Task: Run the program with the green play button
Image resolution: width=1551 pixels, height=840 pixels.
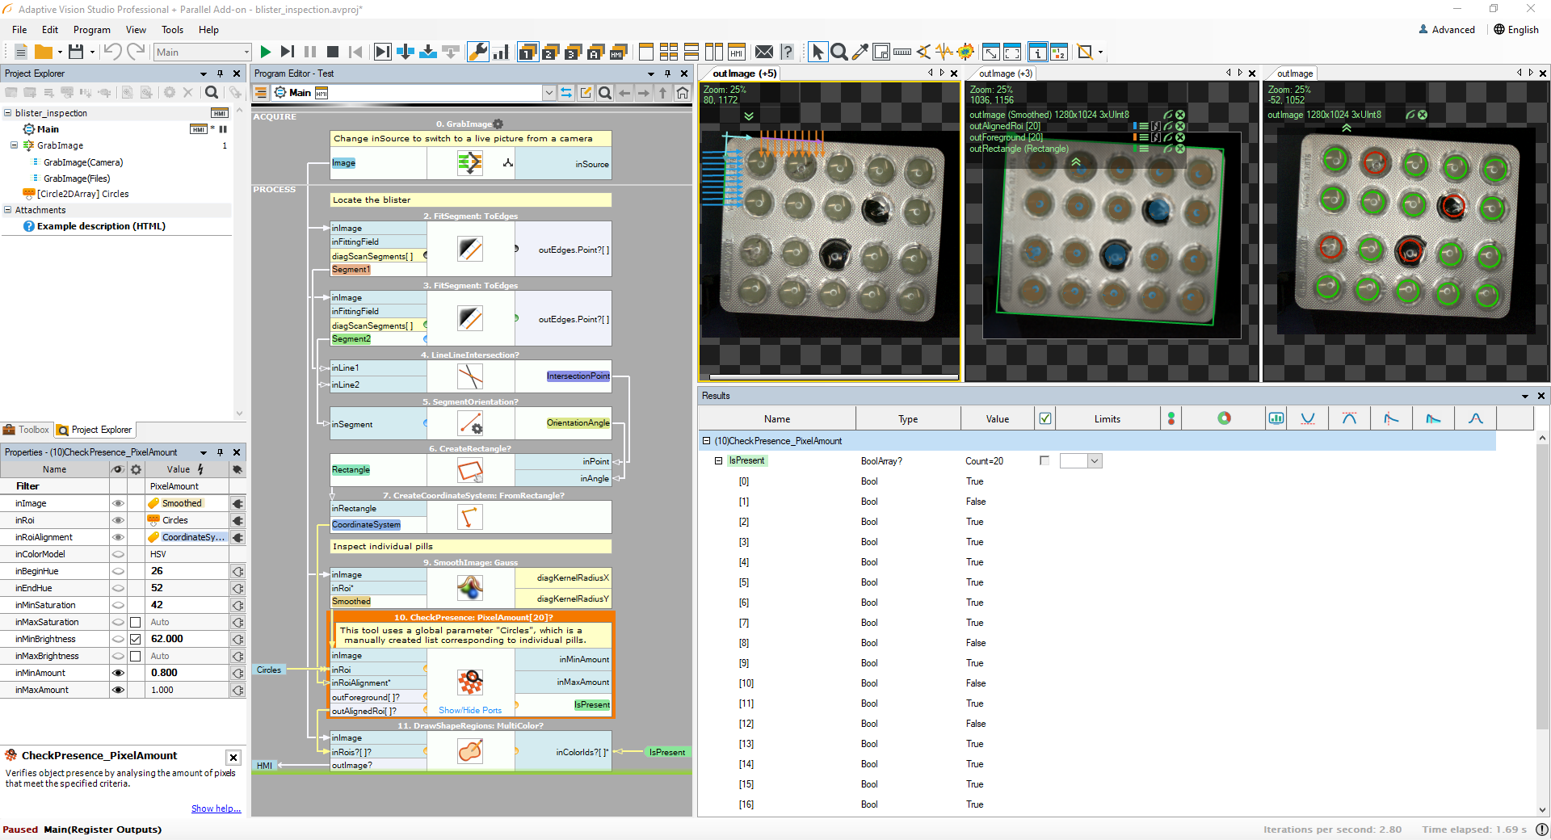Action: [266, 52]
